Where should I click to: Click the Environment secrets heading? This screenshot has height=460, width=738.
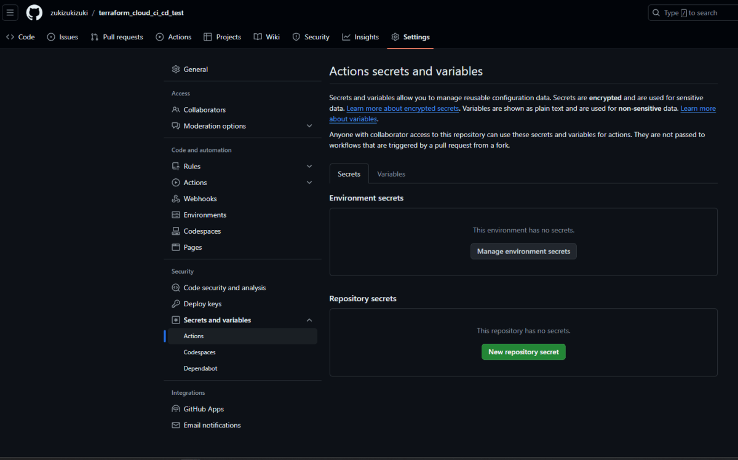click(x=367, y=198)
